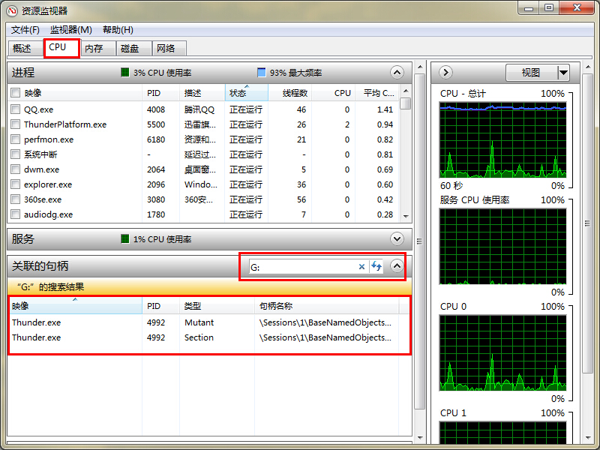Sort handles by 映像 column header
Image resolution: width=600 pixels, height=450 pixels.
point(75,306)
